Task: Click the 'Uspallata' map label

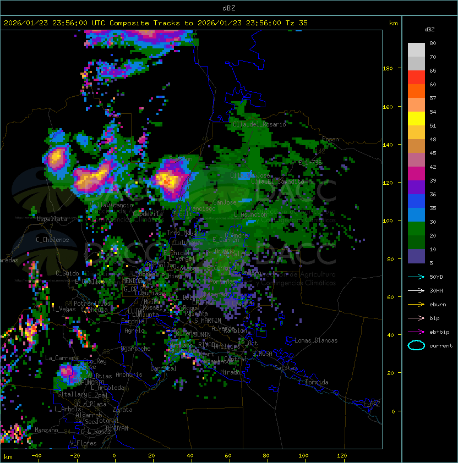Action: pos(52,219)
